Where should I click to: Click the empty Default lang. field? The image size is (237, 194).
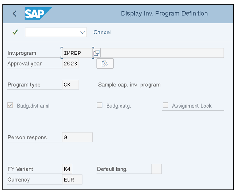point(157,169)
